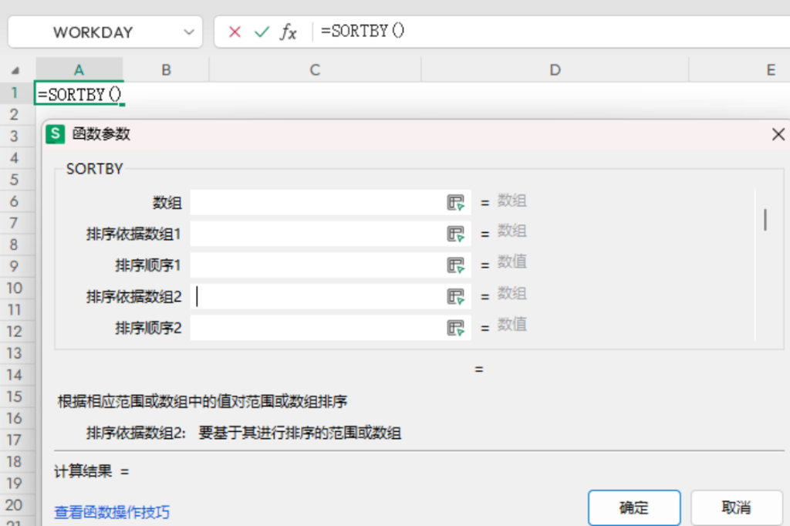Open the 查看函数操作技巧 link
The width and height of the screenshot is (790, 526).
(x=112, y=512)
